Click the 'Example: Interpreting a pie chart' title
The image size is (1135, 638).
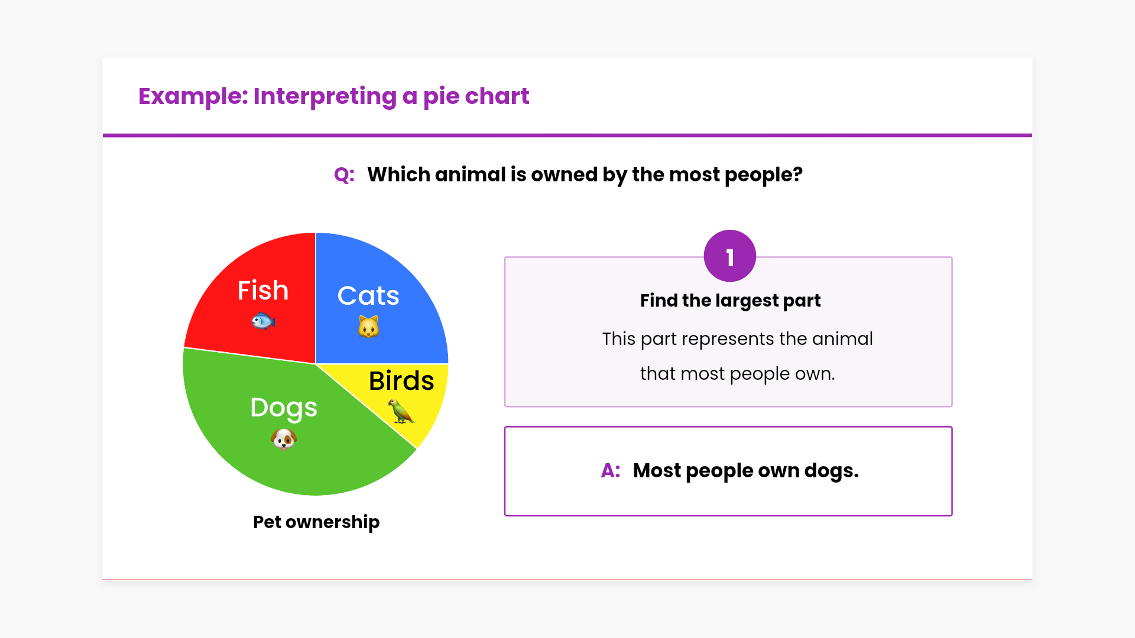pos(333,96)
